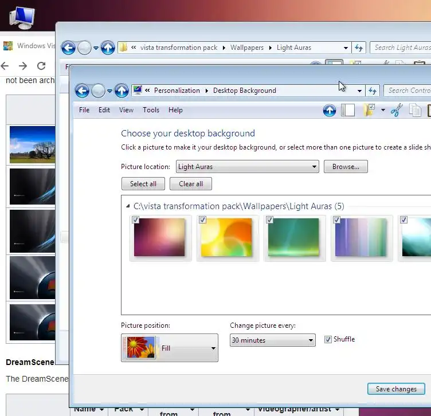
Task: Click Light Auras breadcrumb in explorer window
Action: [x=294, y=48]
